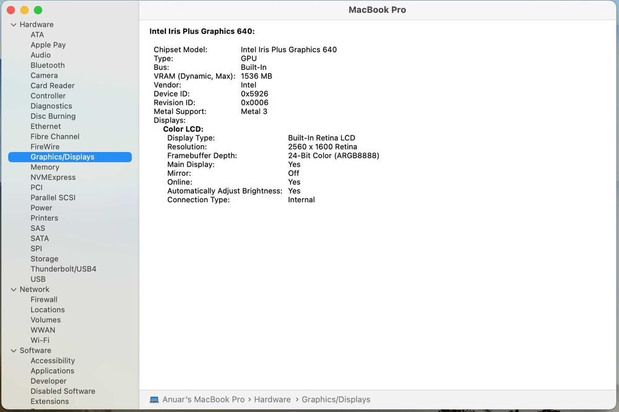Select the Intel Iris Plus Graphics 640 heading
Image resolution: width=619 pixels, height=412 pixels.
(x=202, y=32)
